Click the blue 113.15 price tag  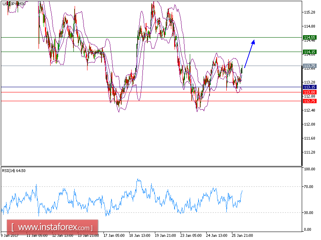[x=309, y=86]
